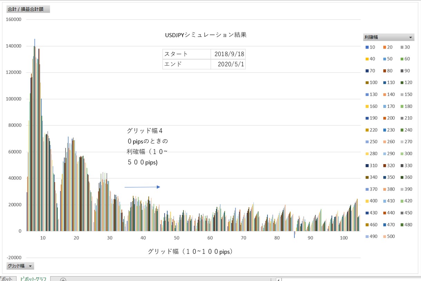Select legend entry 500
Viewport: 421px width, 281px height.
coord(389,237)
